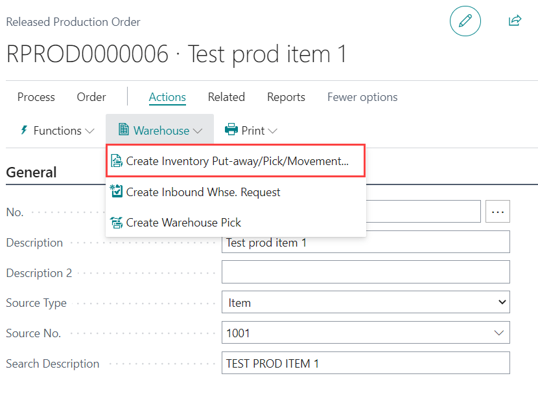
Task: Open the ellipsis assist button beside No.
Action: coord(497,211)
